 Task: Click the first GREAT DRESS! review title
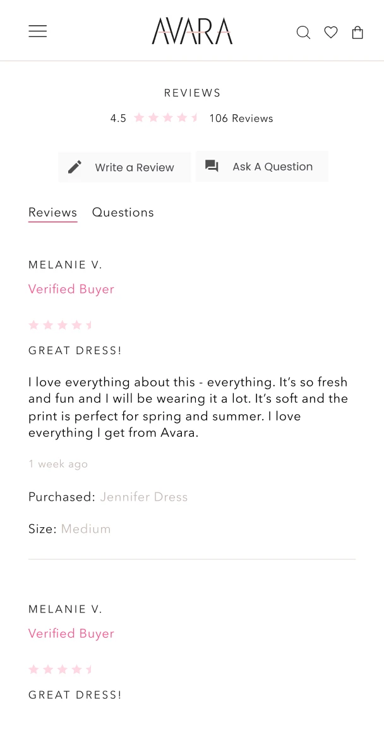(x=75, y=350)
